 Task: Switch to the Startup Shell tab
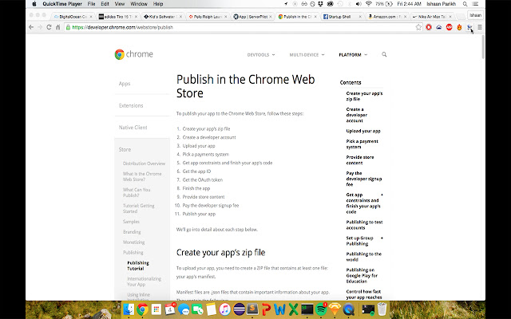click(343, 17)
